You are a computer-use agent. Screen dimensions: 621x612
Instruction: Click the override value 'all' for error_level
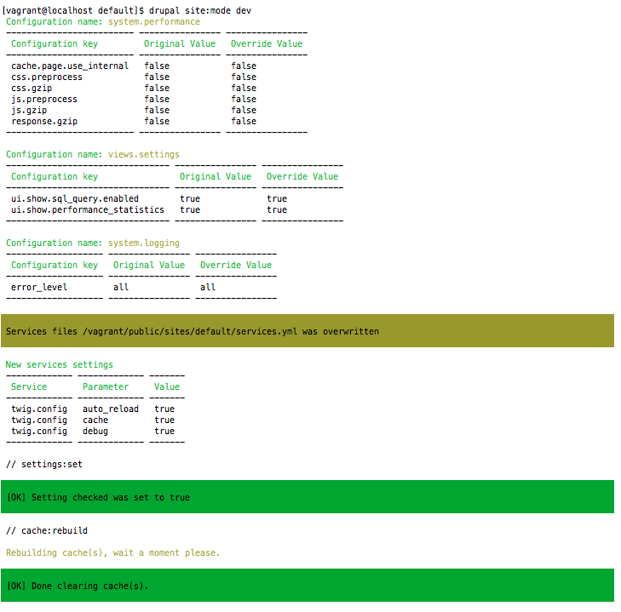tap(208, 288)
